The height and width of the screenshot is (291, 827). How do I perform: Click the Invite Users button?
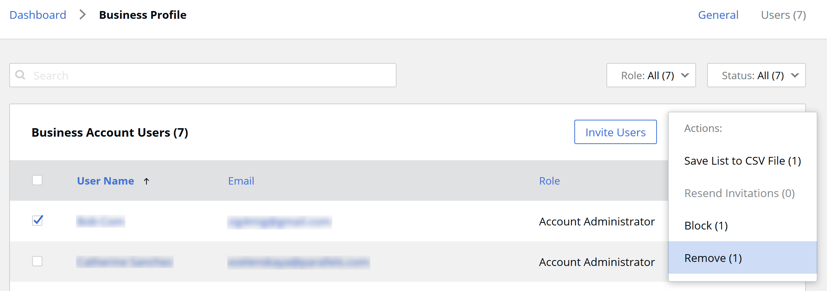click(615, 132)
